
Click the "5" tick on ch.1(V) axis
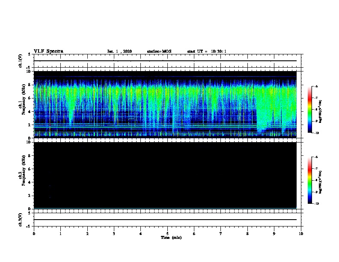tap(30, 54)
